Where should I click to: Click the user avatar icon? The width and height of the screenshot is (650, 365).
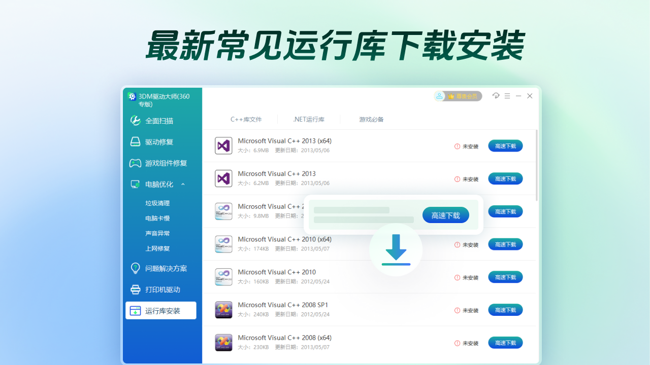click(x=440, y=96)
